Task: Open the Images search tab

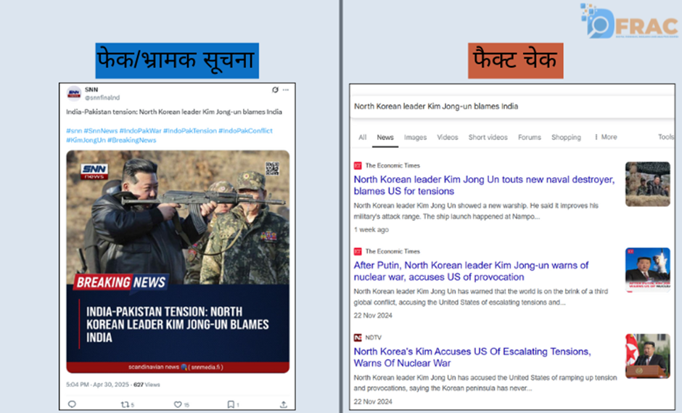Action: tap(415, 137)
